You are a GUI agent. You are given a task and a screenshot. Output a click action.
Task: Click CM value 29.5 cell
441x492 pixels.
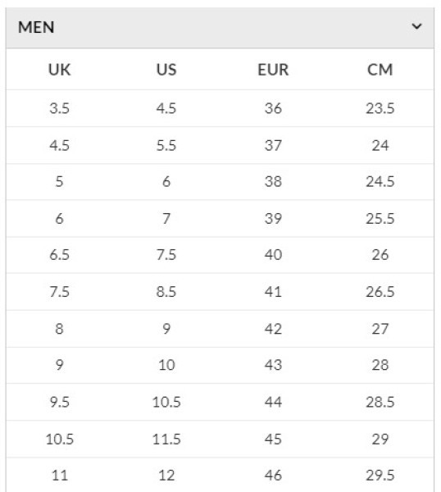tap(380, 476)
